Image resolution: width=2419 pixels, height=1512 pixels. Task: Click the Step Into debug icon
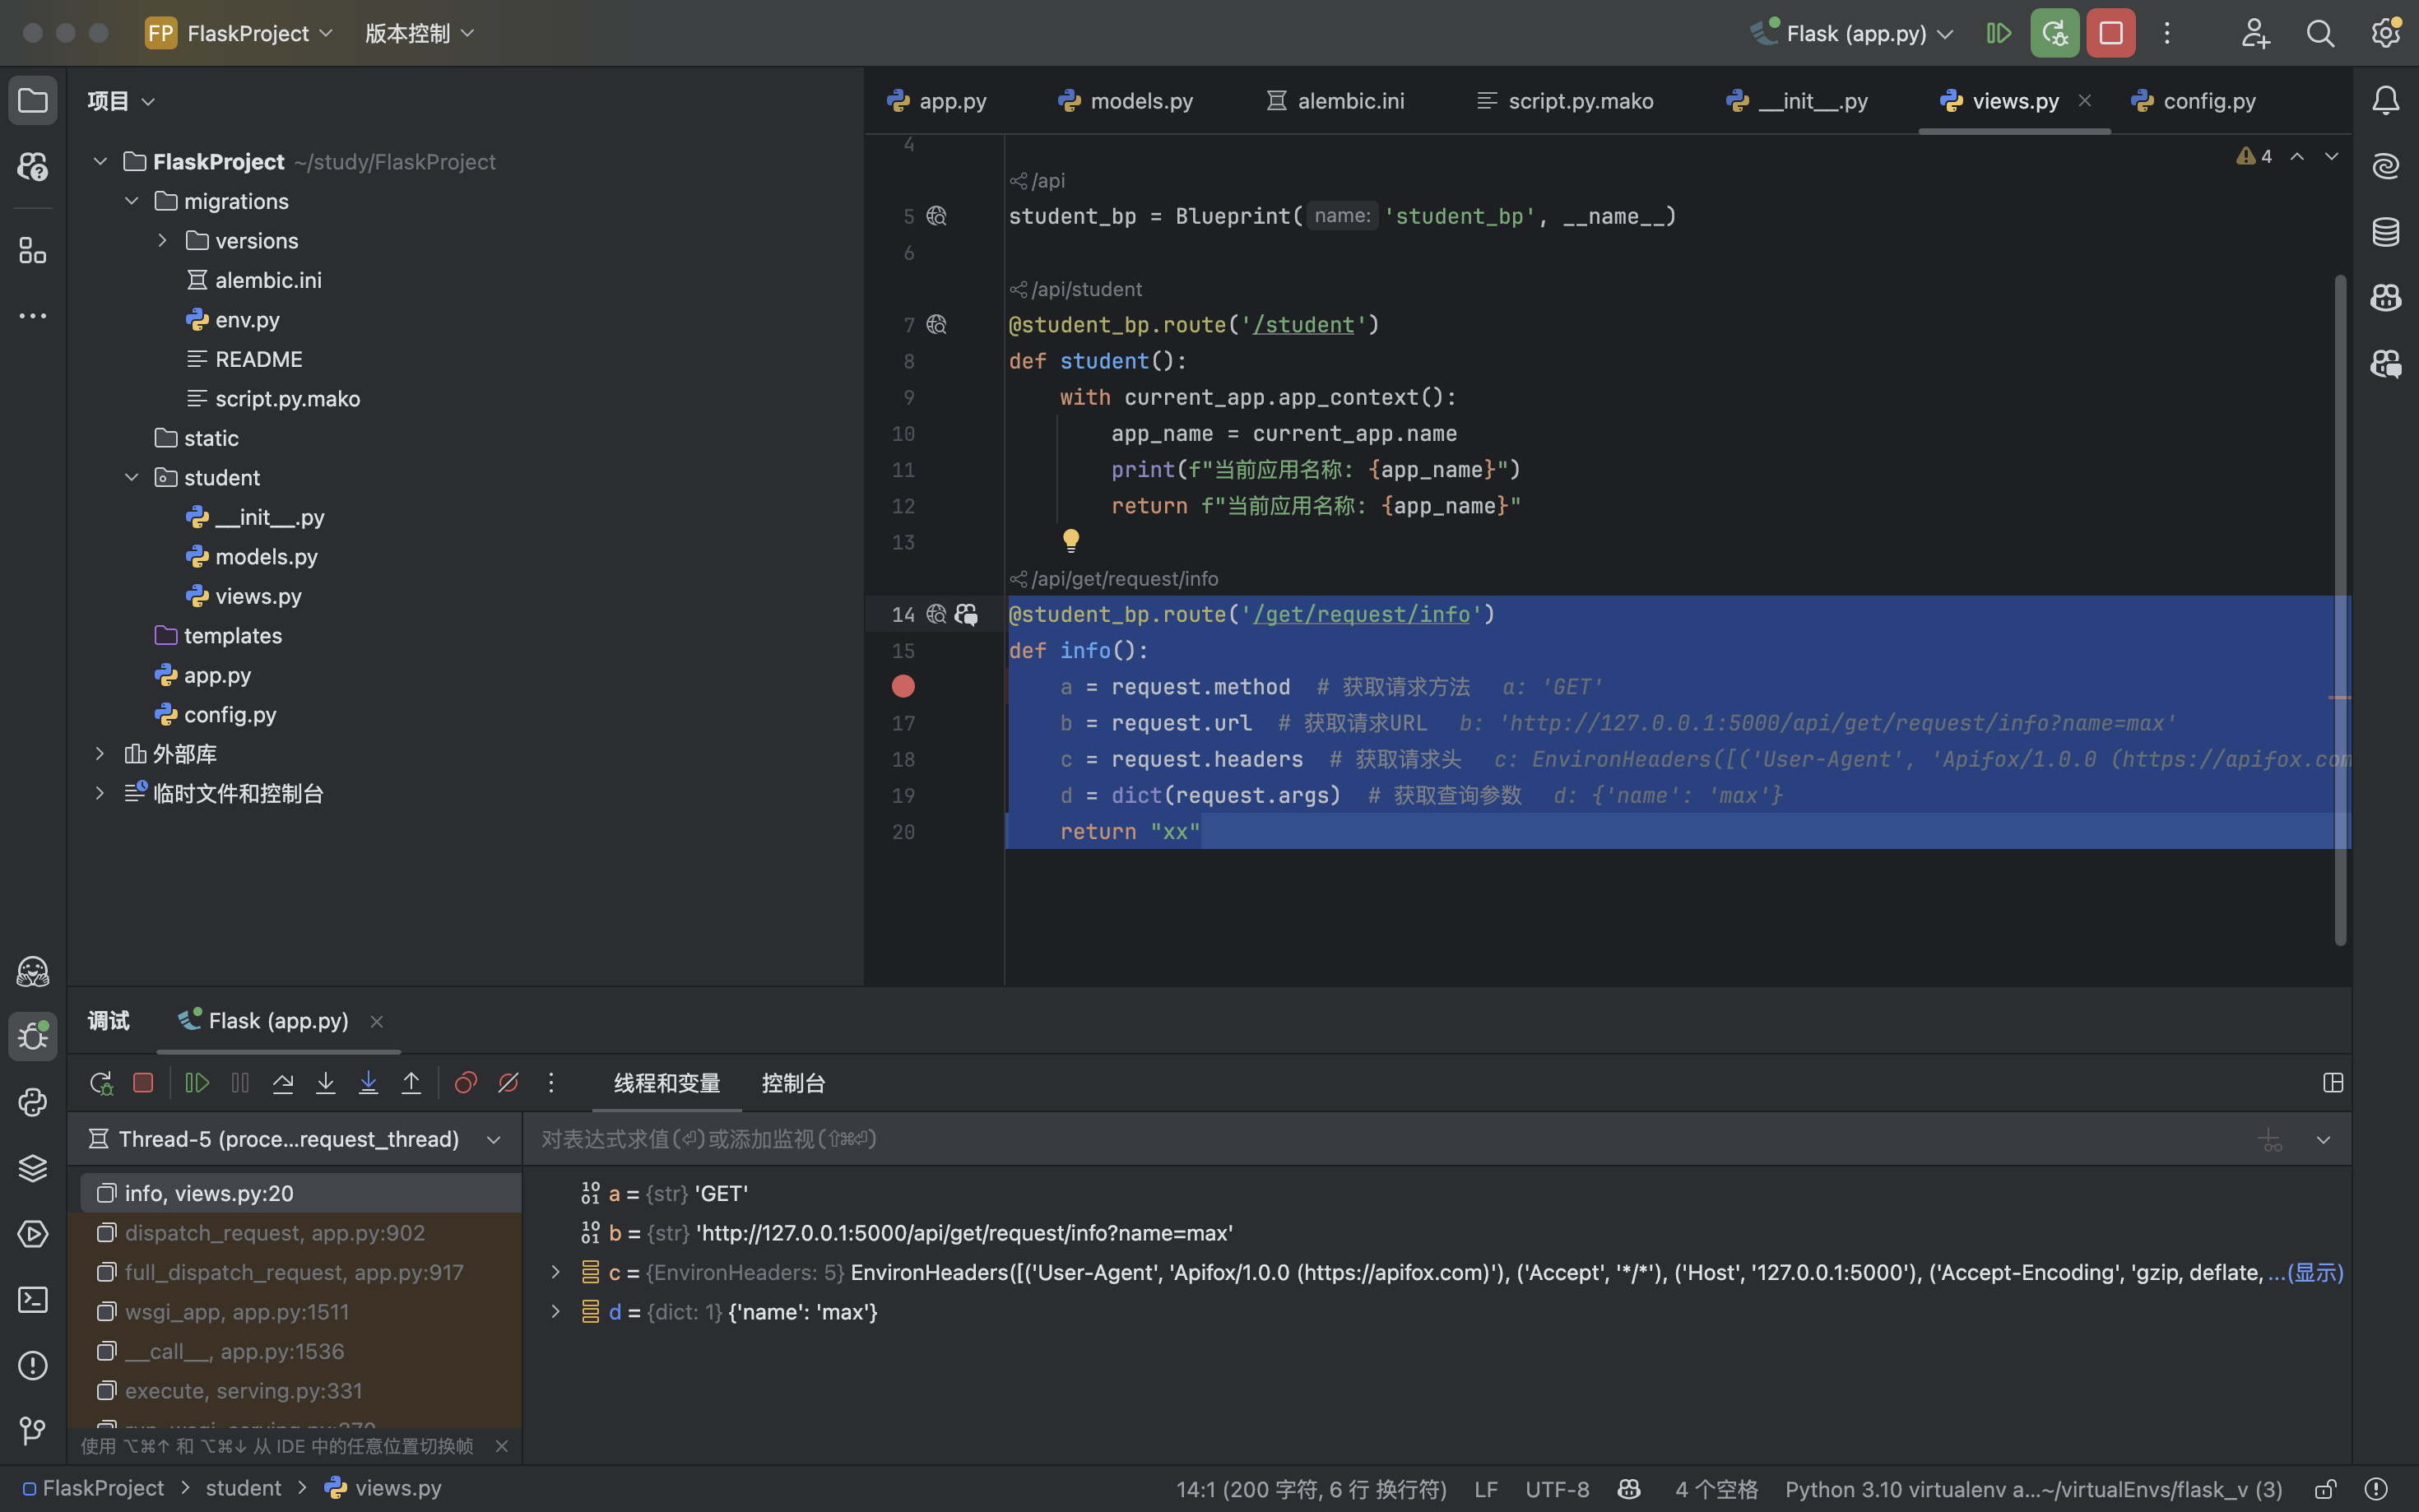click(326, 1083)
